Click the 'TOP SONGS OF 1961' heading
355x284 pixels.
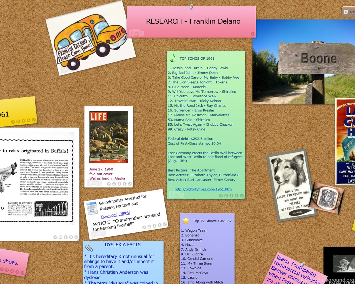(197, 59)
